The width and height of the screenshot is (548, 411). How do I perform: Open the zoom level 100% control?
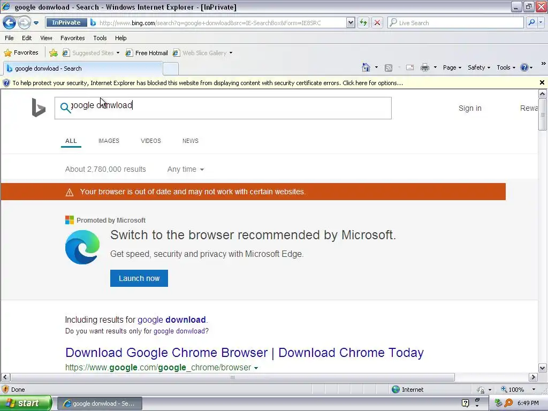click(x=518, y=390)
